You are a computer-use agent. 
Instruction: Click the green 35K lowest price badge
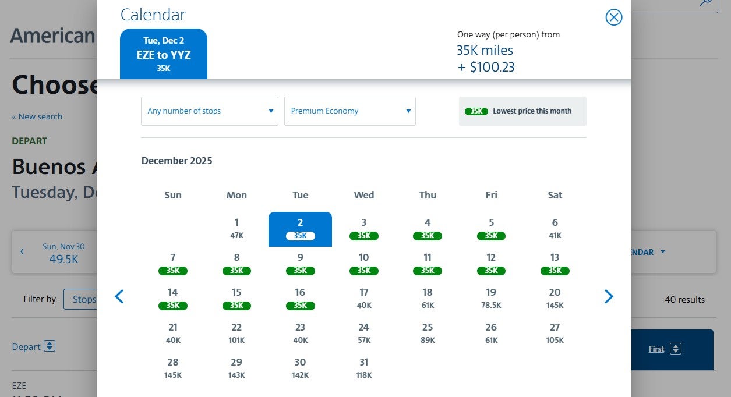476,111
